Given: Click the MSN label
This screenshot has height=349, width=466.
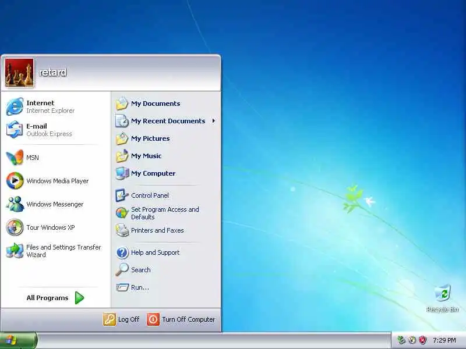Looking at the screenshot, I should 33,158.
